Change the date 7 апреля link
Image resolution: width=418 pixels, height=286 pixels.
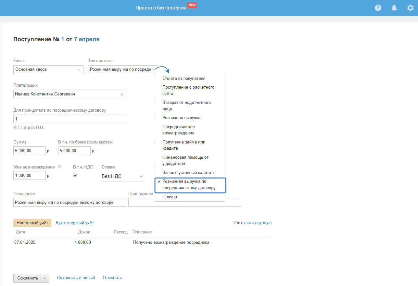pos(87,39)
